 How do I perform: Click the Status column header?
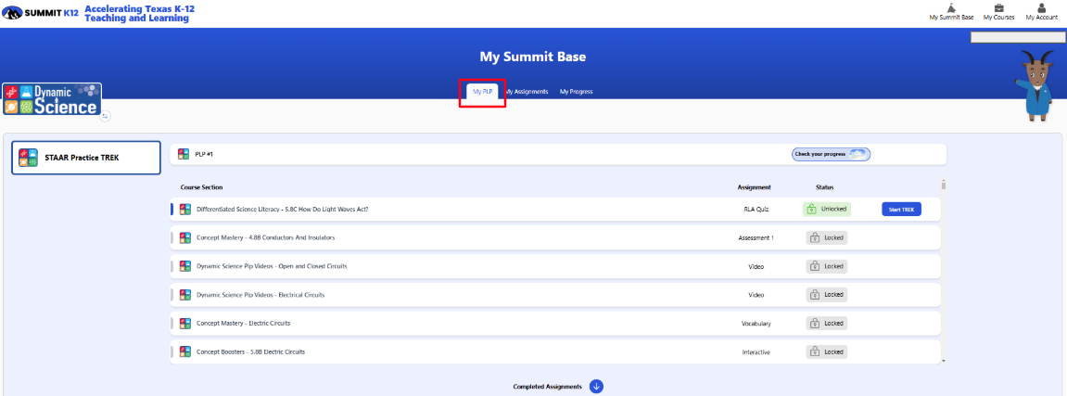[825, 187]
